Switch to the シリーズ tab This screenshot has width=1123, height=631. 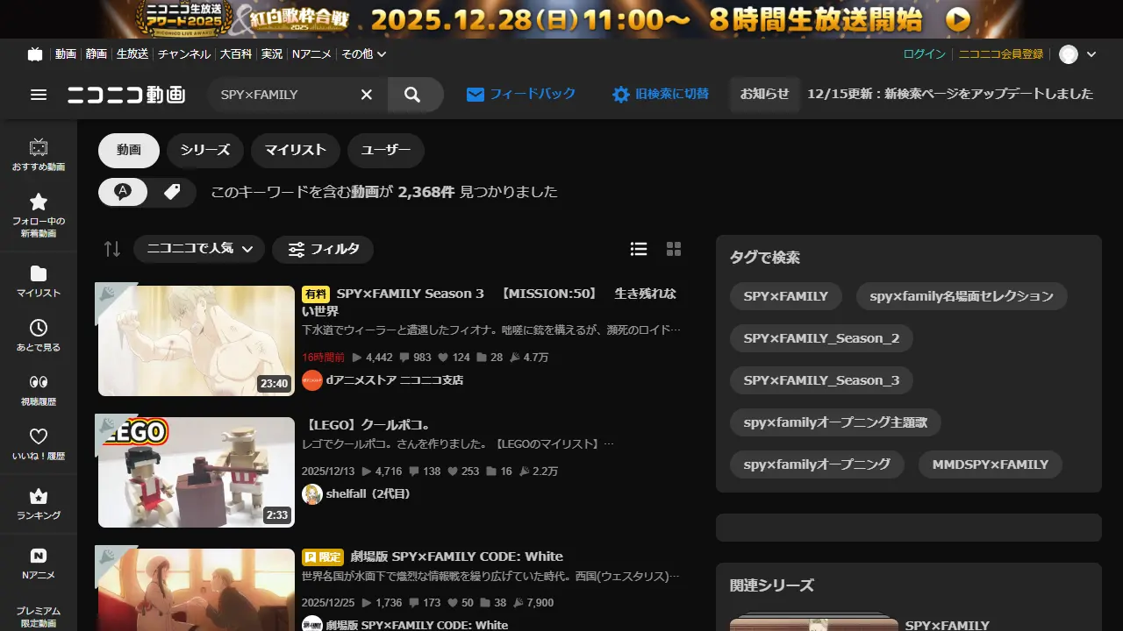[204, 150]
